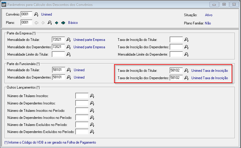The width and height of the screenshot is (241, 148).
Task: Jump to last Plano record arrow
Action: coord(63,23)
